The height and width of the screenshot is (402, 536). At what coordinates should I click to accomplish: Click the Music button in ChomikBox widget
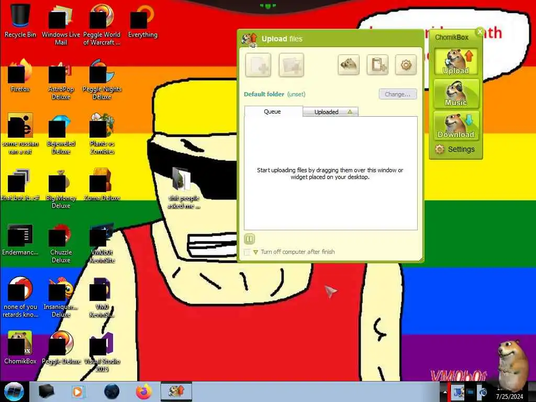456,93
